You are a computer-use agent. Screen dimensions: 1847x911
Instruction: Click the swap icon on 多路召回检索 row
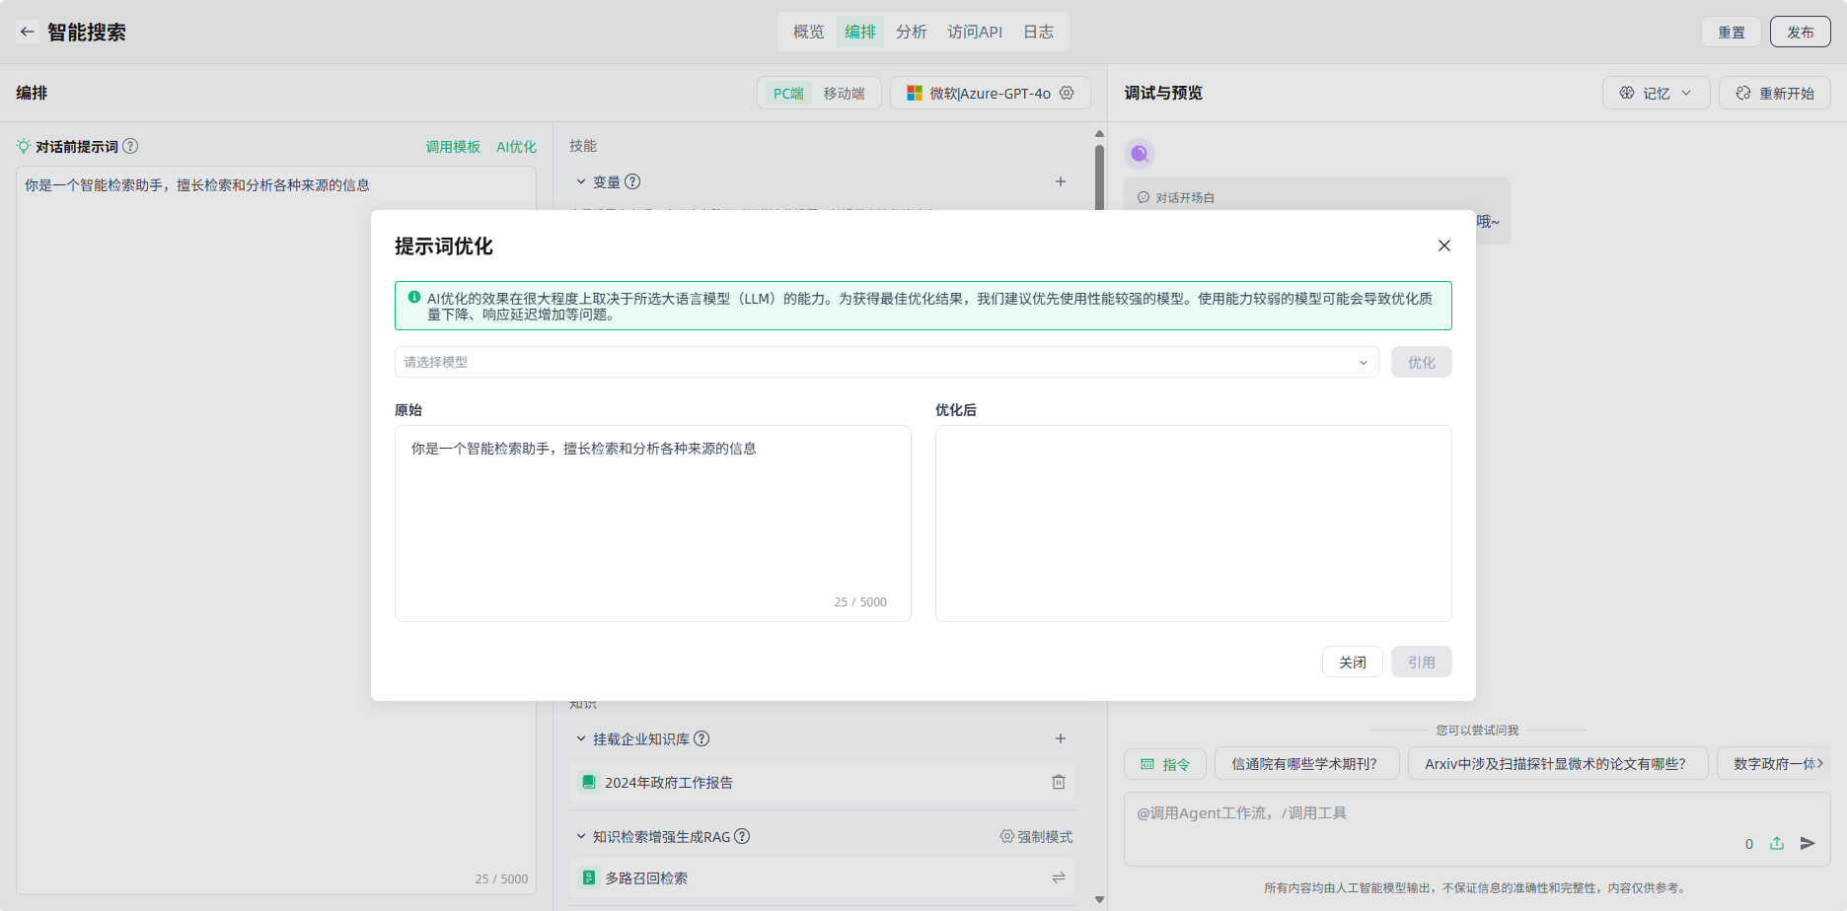tap(1059, 877)
